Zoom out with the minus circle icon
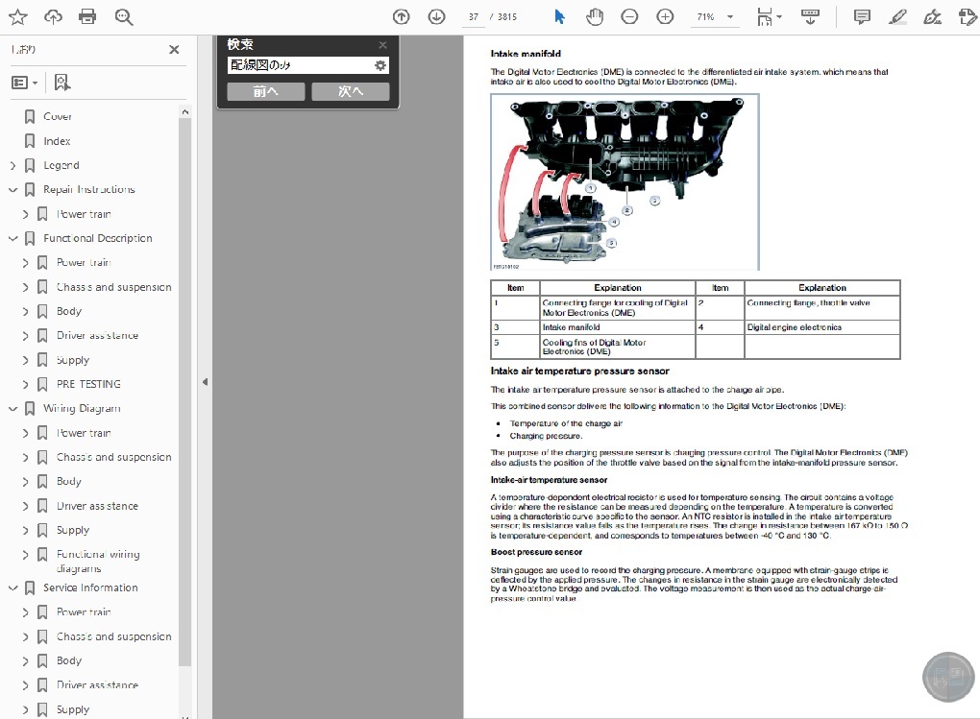 [629, 17]
